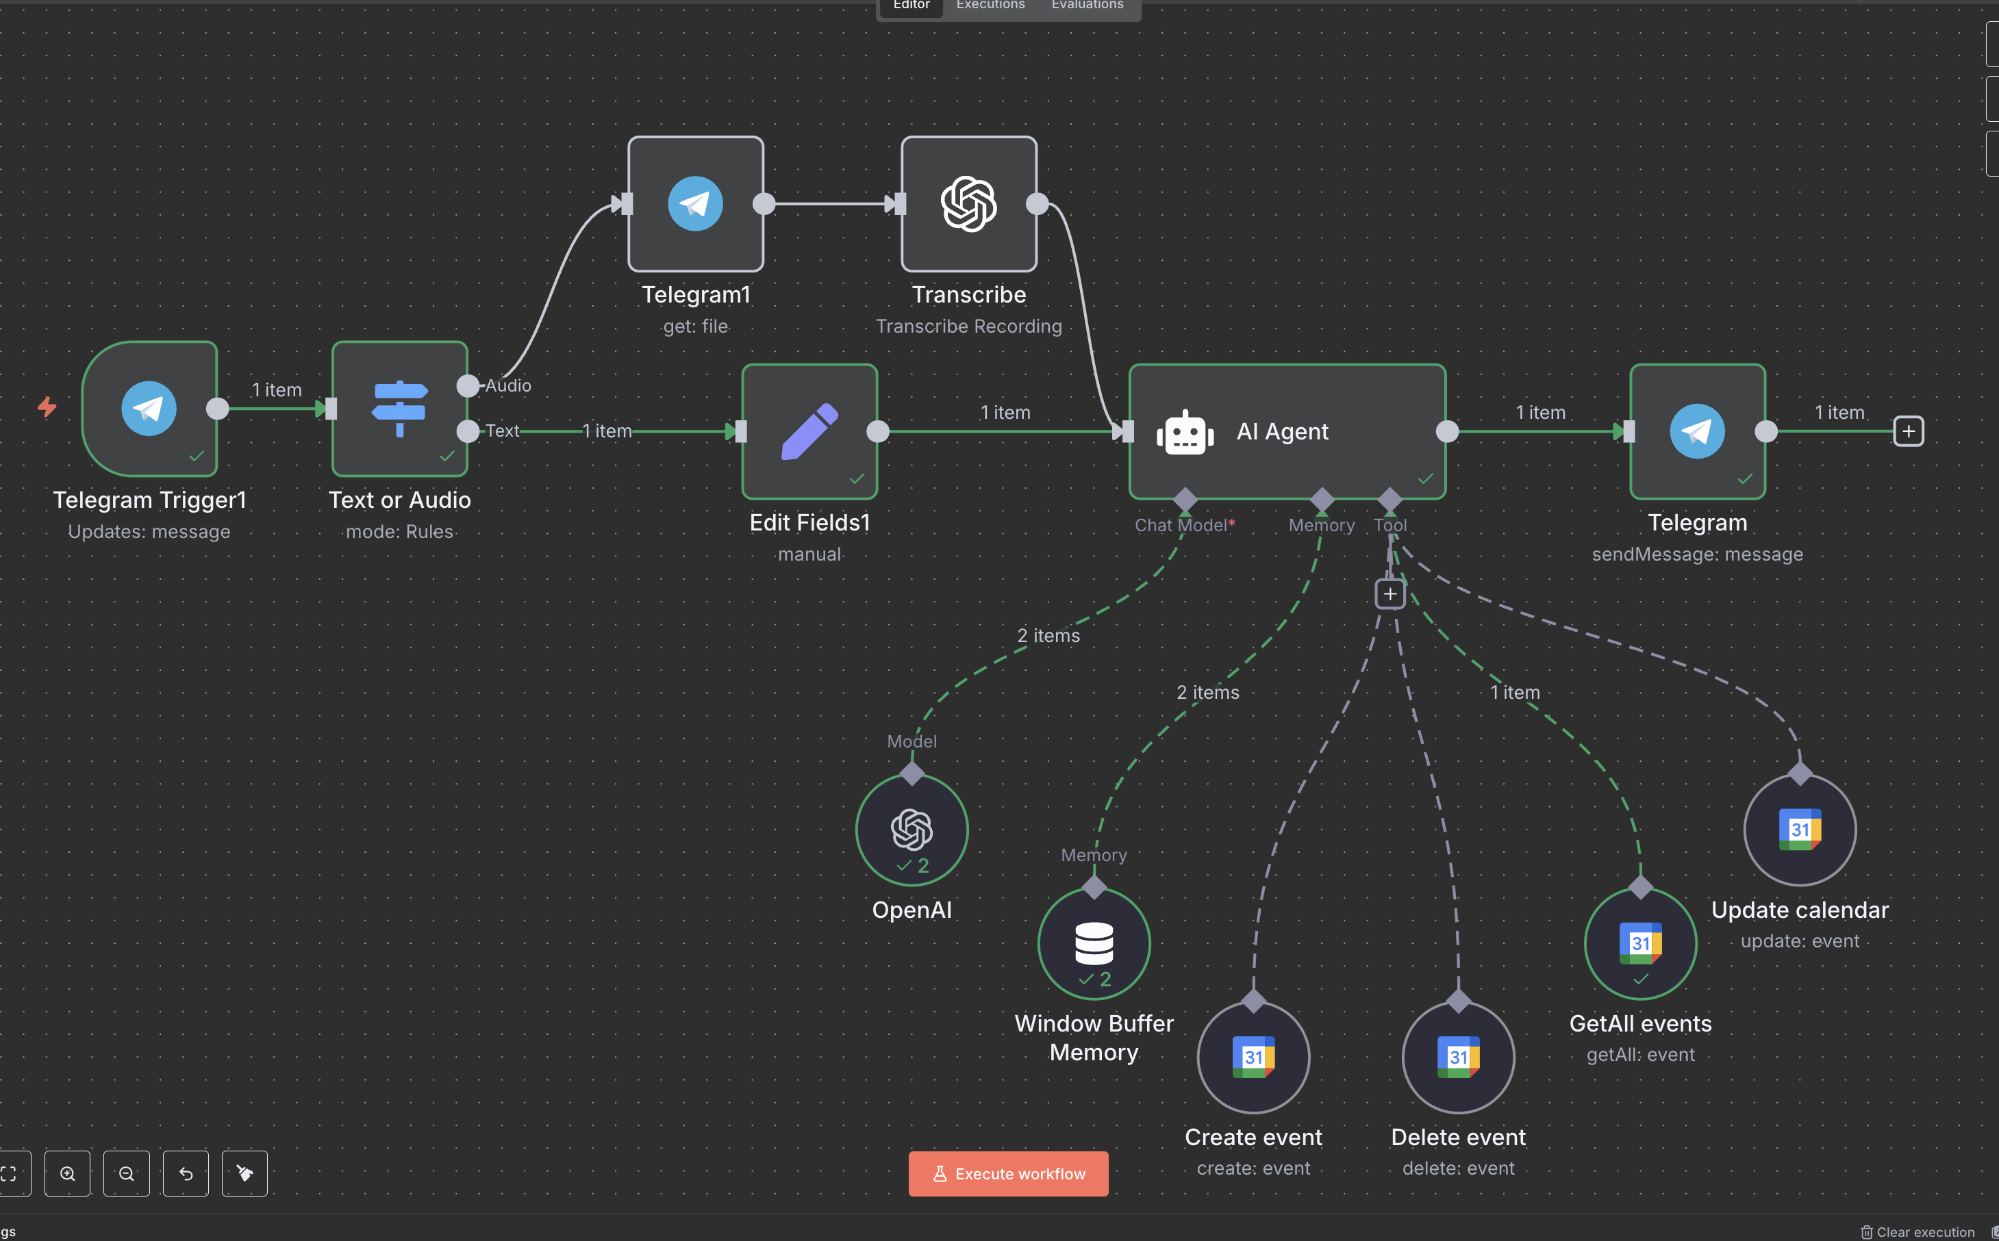Image resolution: width=1999 pixels, height=1241 pixels.
Task: Zoom in on the canvas
Action: tap(67, 1173)
